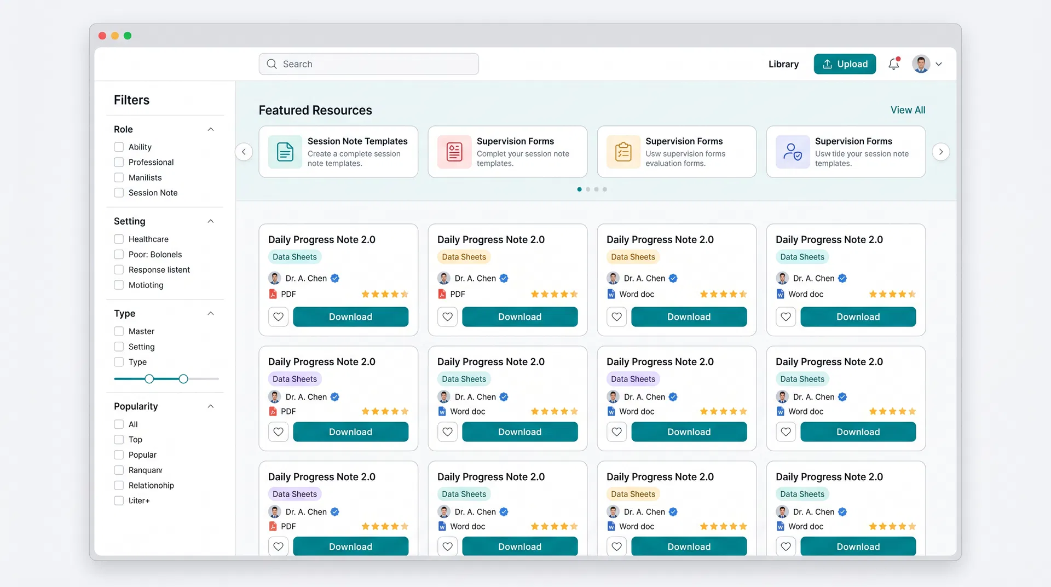Click the Word doc icon on a Daily Progress Note card
The width and height of the screenshot is (1051, 587).
point(611,293)
